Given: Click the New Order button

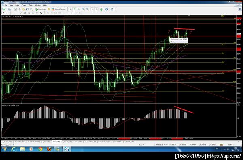Looking at the screenshot, I should click(41, 9).
